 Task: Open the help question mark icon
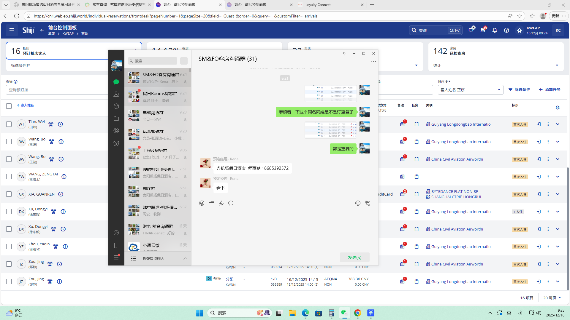[x=506, y=31]
